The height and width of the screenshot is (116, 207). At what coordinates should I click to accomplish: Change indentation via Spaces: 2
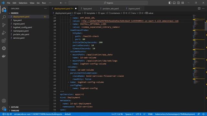point(129,114)
